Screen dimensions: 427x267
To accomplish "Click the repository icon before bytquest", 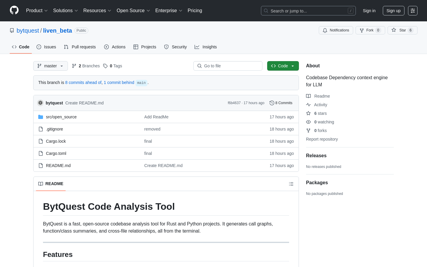I will point(12,31).
